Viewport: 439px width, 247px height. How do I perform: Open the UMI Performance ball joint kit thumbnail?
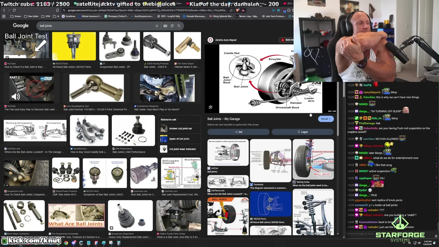tap(133, 130)
